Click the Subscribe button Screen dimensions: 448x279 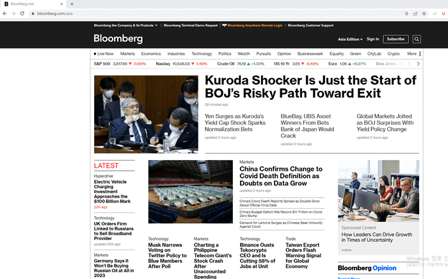pyautogui.click(x=396, y=39)
